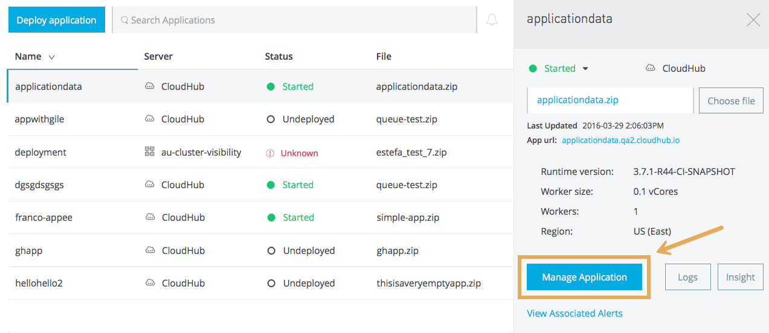Screen dimensions: 769x333
Task: Click the File column header
Action: [384, 56]
